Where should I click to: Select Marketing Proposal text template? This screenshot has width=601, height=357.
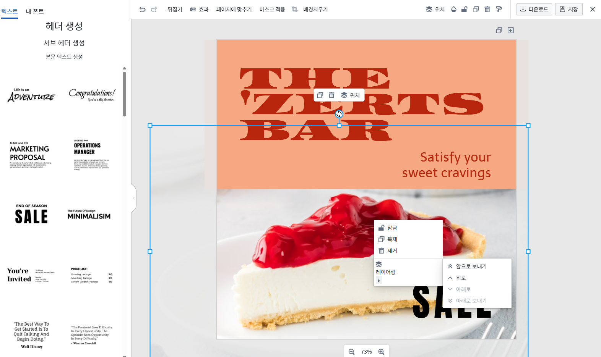[30, 155]
